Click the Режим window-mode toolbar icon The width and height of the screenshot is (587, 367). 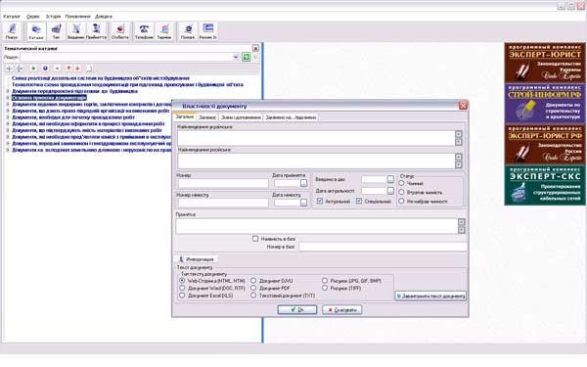[207, 31]
